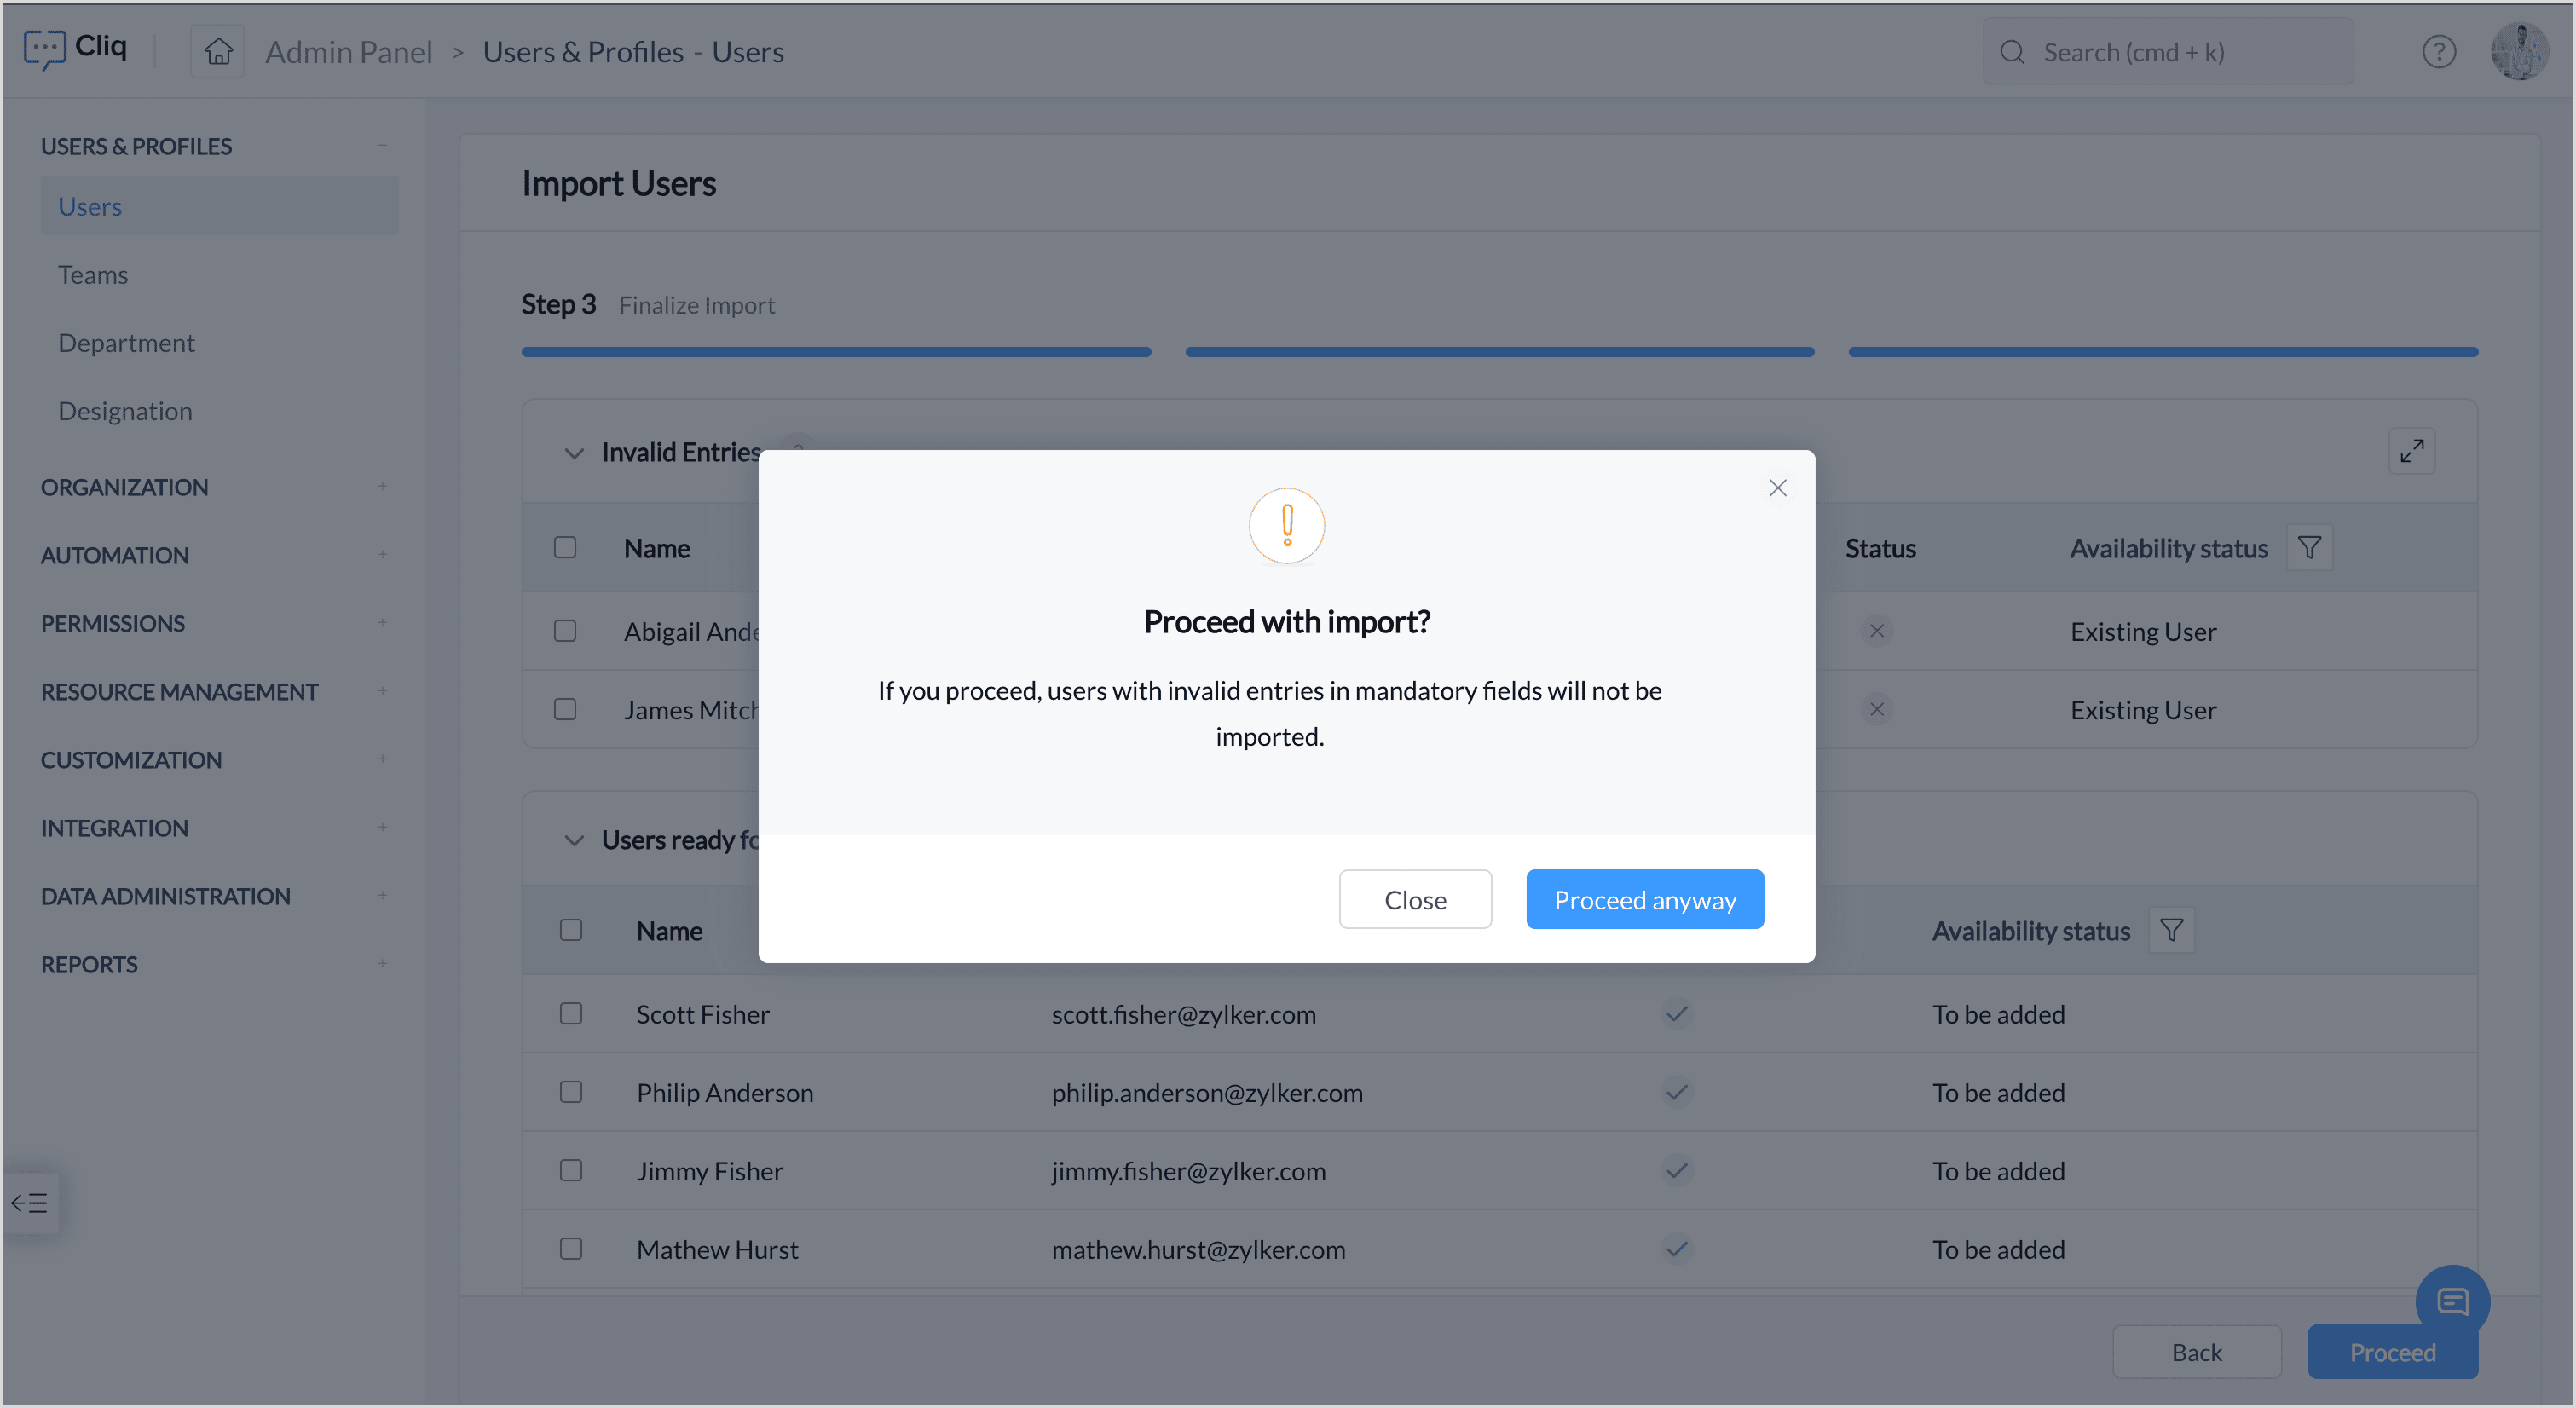Click the invalid status X for Abigail
2576x1408 pixels.
point(1877,631)
